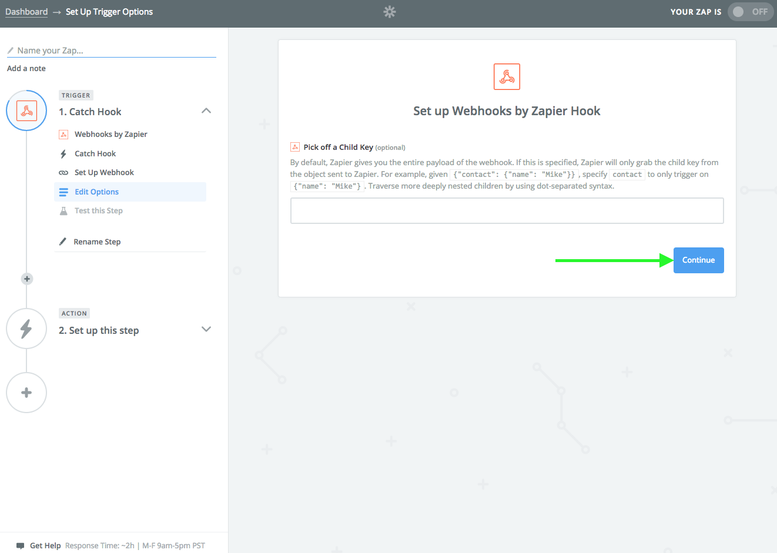Go to the Edit Options substep
The height and width of the screenshot is (553, 777).
(130, 192)
